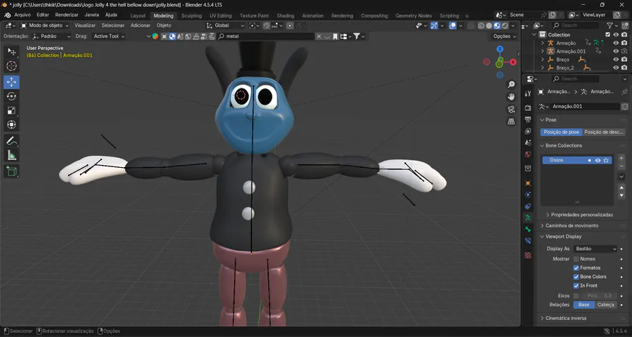Switch to the Sculpting workspace tab
This screenshot has width=632, height=337.
click(192, 15)
